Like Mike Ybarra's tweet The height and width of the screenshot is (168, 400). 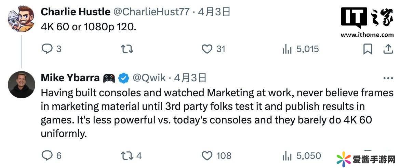[x=207, y=156]
